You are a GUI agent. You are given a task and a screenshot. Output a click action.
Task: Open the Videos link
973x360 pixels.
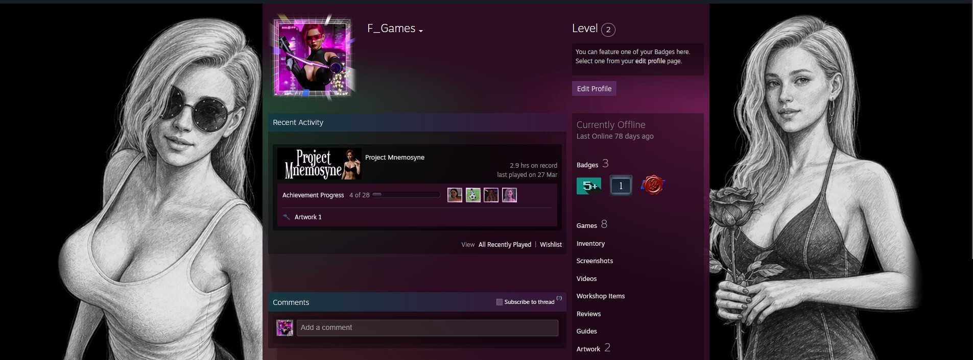coord(586,279)
